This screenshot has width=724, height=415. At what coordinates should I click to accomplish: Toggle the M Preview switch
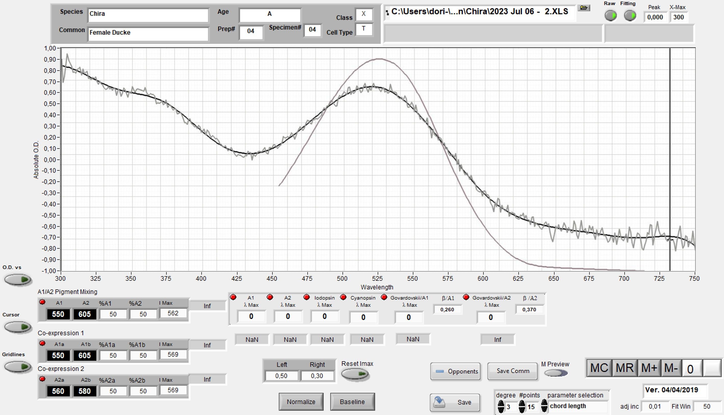[556, 373]
